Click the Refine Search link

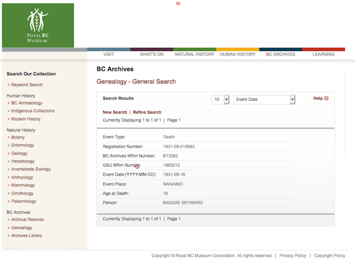coord(147,112)
